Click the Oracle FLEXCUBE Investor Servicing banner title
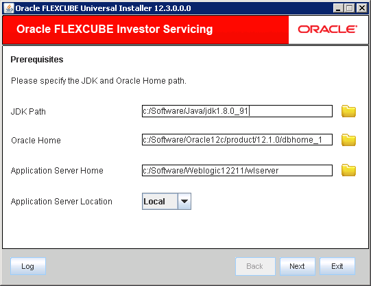This screenshot has width=371, height=286. (x=115, y=29)
